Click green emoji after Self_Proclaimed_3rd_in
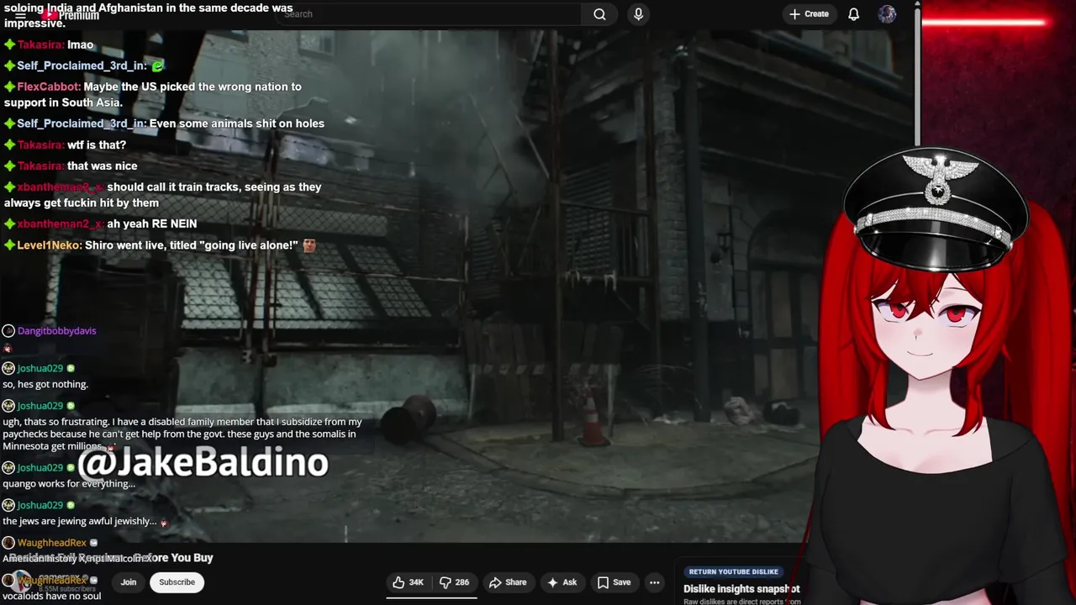 [157, 66]
